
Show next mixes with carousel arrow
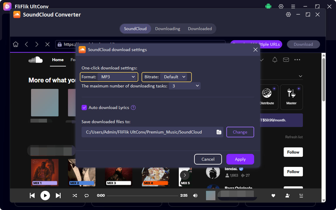click(185, 175)
